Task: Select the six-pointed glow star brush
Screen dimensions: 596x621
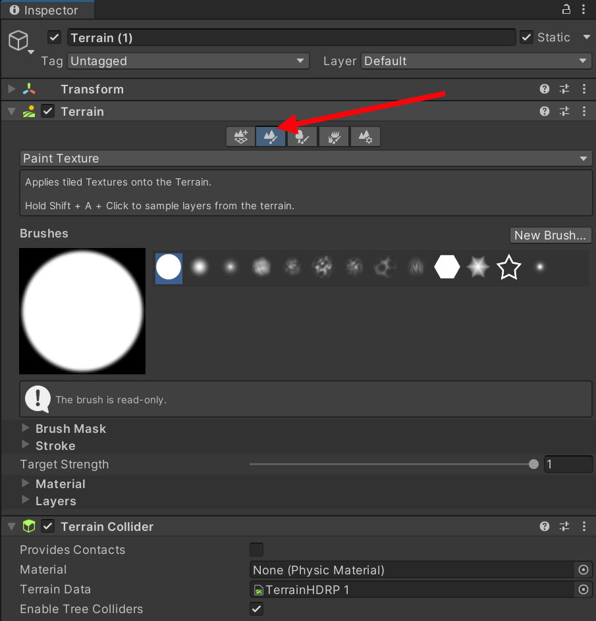Action: click(x=478, y=267)
